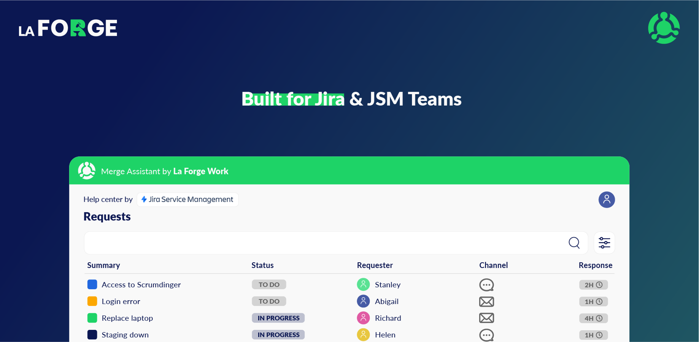The width and height of the screenshot is (699, 342).
Task: Click 1H response badge for Staging down
Action: pos(593,335)
